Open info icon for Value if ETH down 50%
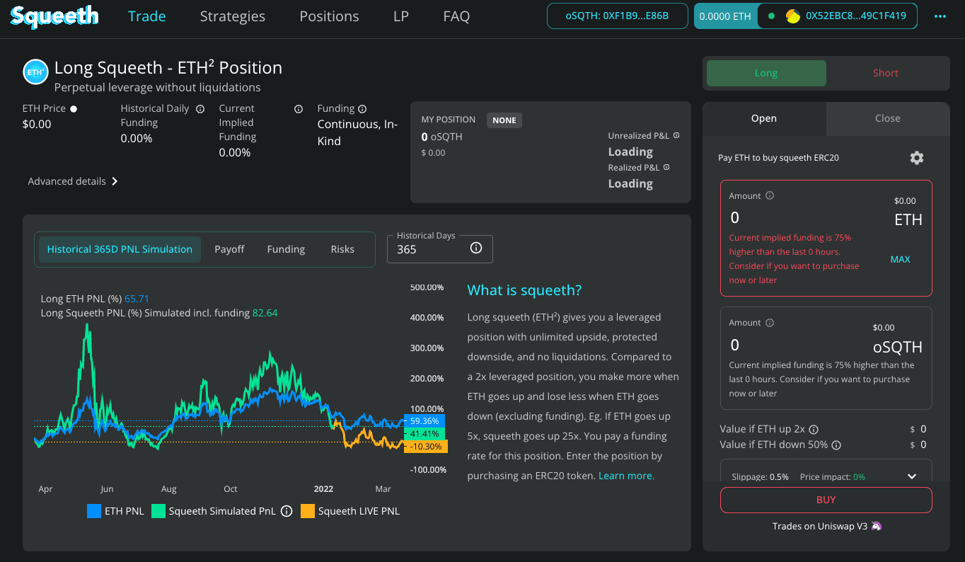 [x=836, y=445]
